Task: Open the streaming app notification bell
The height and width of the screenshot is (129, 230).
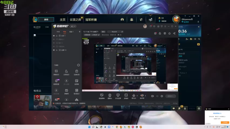Action: (x=169, y=33)
